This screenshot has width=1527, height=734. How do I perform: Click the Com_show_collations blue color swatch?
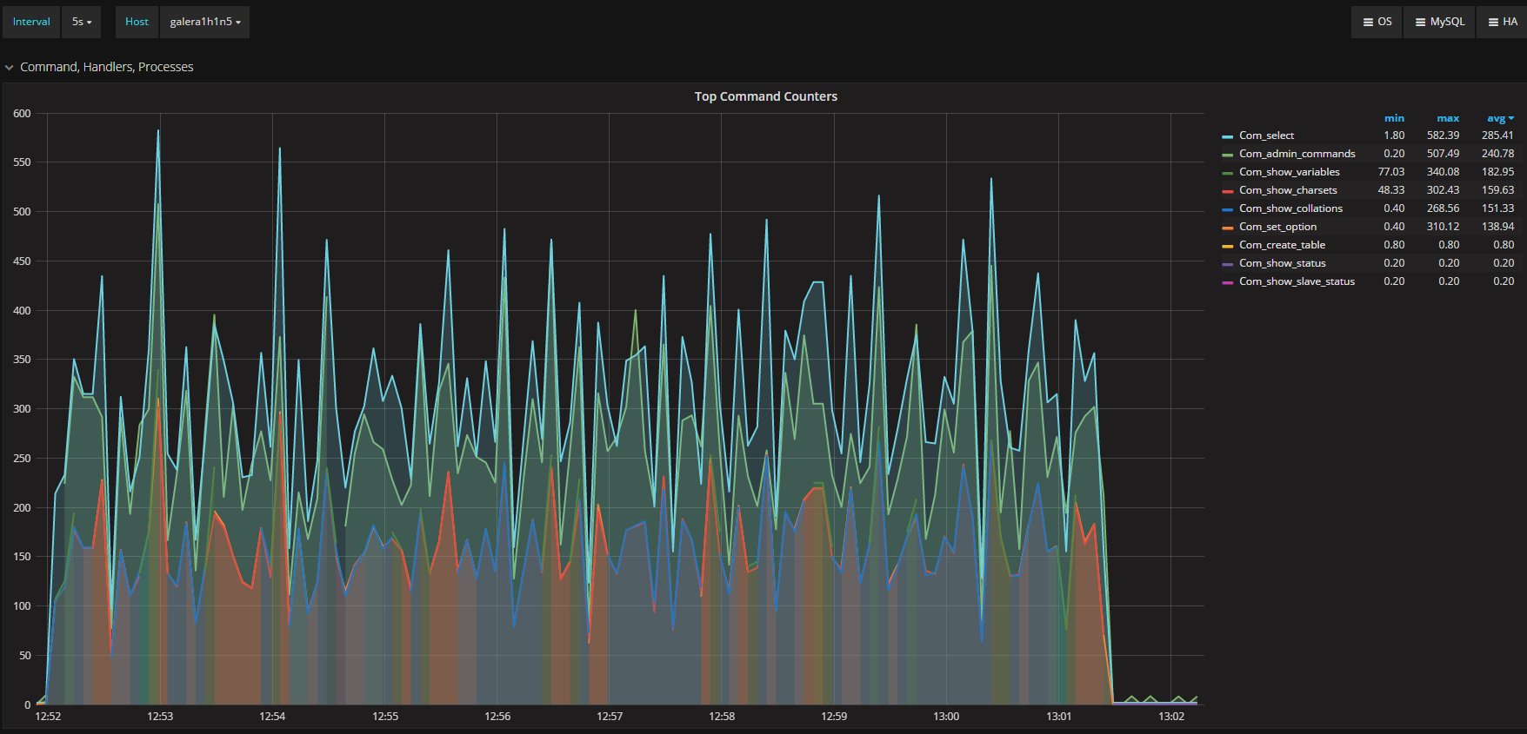[1227, 209]
